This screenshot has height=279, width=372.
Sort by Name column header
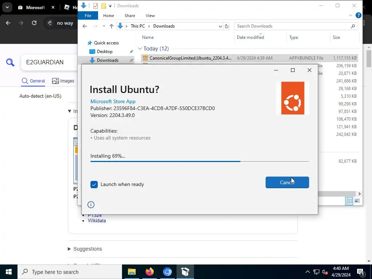click(148, 37)
